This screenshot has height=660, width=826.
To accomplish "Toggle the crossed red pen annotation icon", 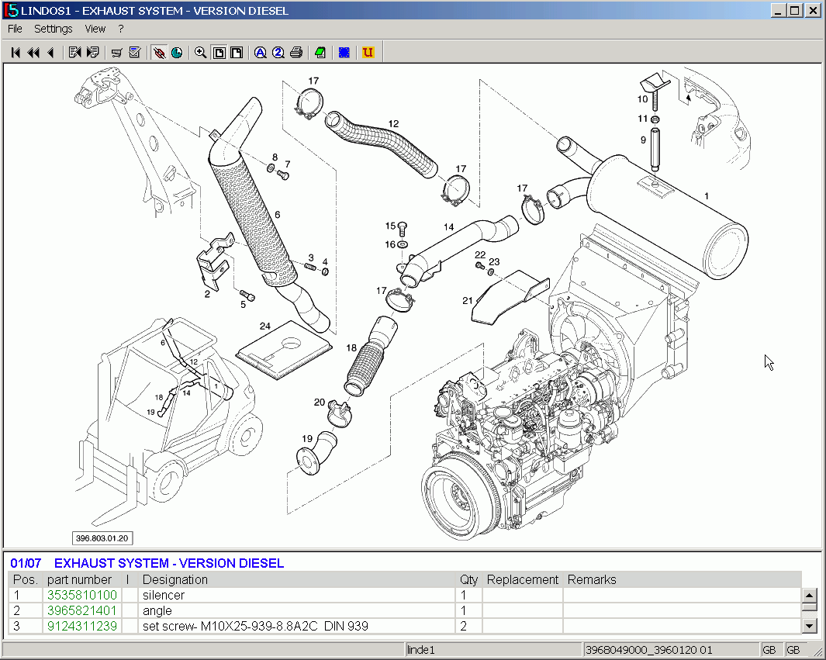I will [160, 53].
